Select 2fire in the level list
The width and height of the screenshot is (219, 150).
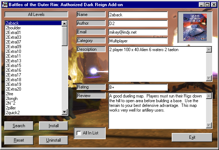click(x=34, y=94)
